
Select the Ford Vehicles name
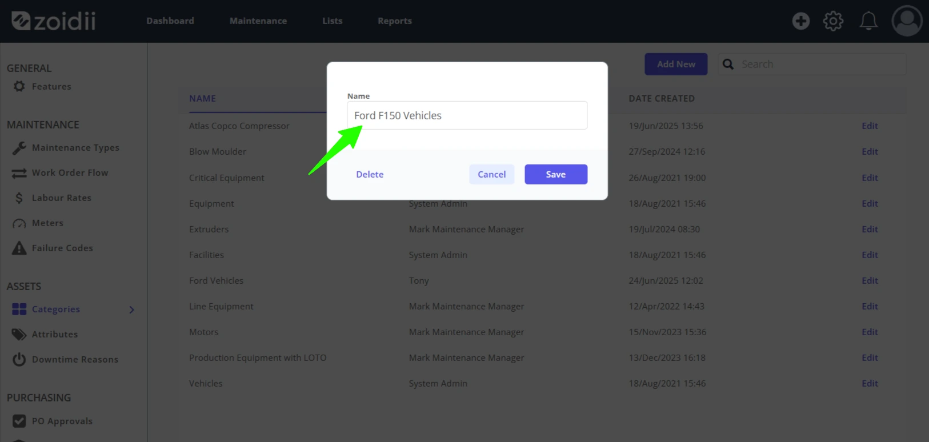(216, 280)
